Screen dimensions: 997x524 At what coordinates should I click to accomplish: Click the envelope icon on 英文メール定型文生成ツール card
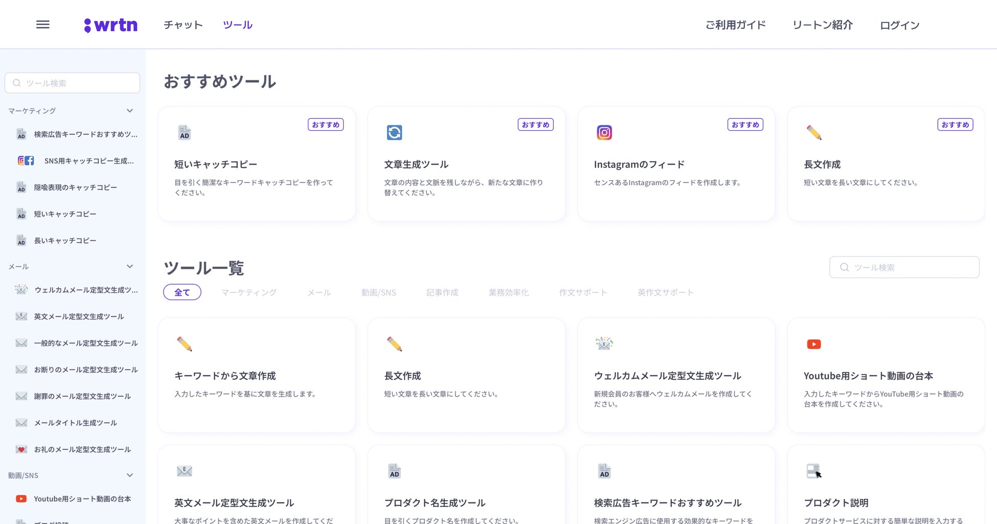tap(185, 471)
